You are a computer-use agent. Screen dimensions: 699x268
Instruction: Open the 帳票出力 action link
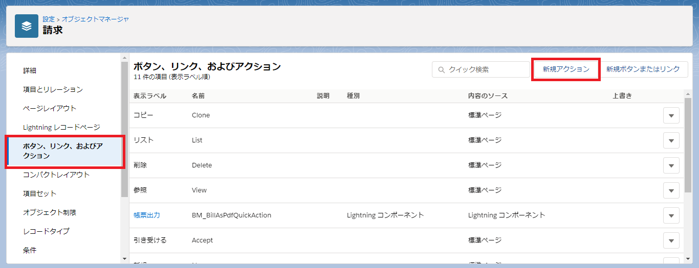pos(147,215)
